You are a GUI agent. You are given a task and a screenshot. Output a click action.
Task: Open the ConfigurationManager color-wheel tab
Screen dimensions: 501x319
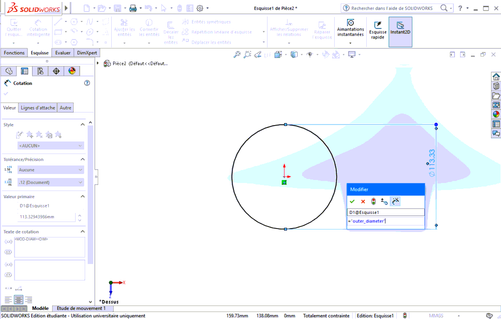point(71,70)
